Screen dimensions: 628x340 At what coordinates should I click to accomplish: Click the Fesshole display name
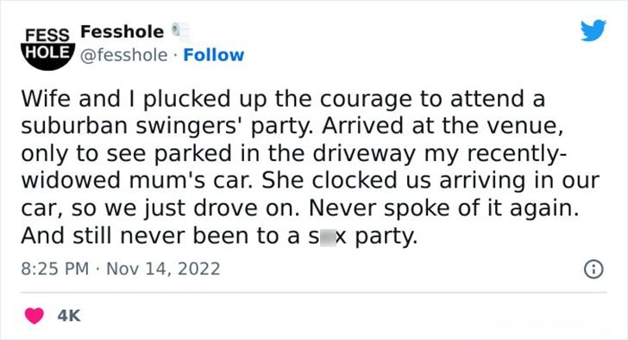pos(122,32)
